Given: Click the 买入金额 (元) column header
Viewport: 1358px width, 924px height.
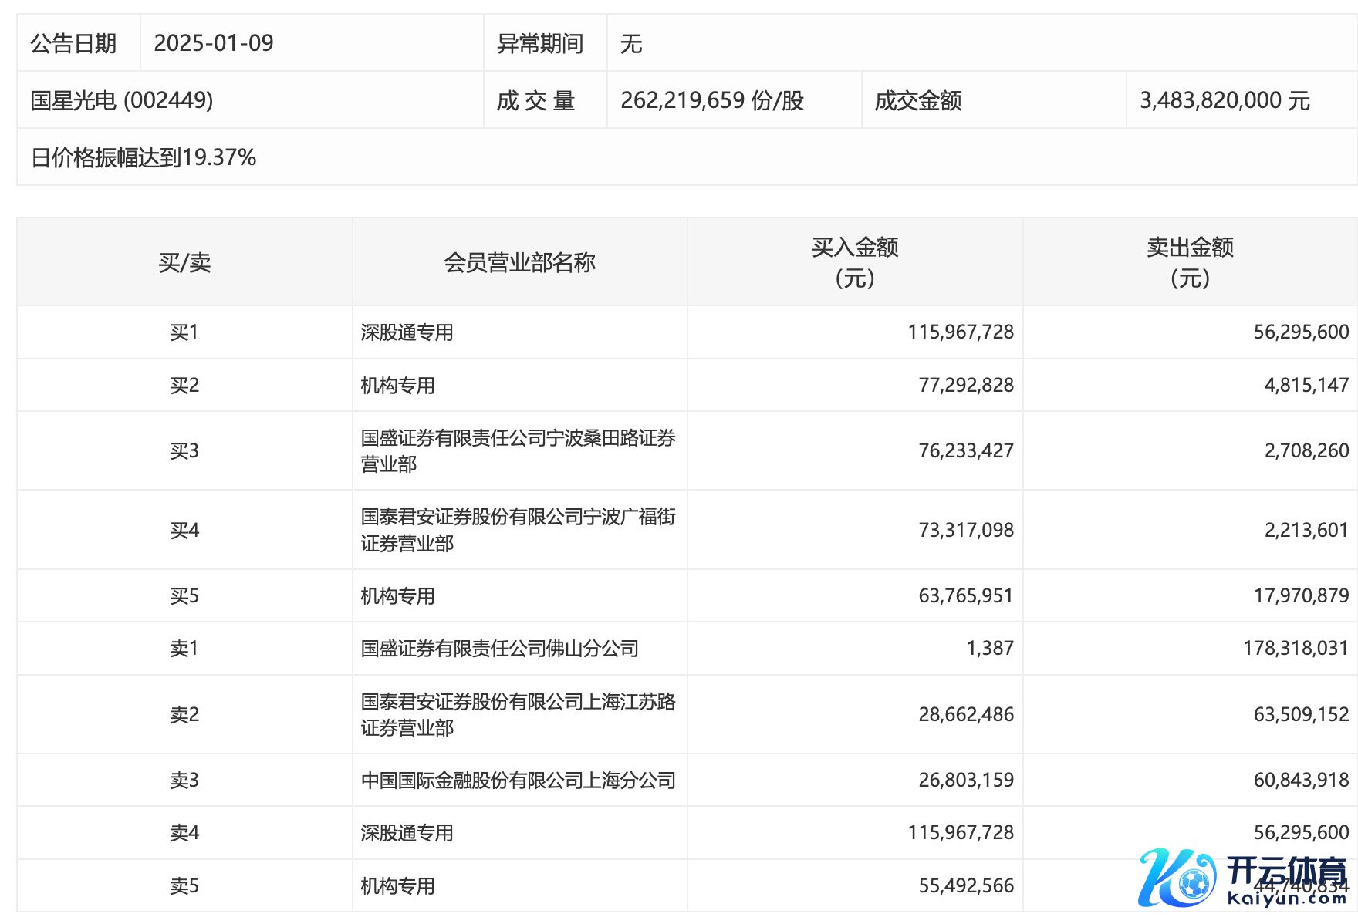Looking at the screenshot, I should point(855,262).
